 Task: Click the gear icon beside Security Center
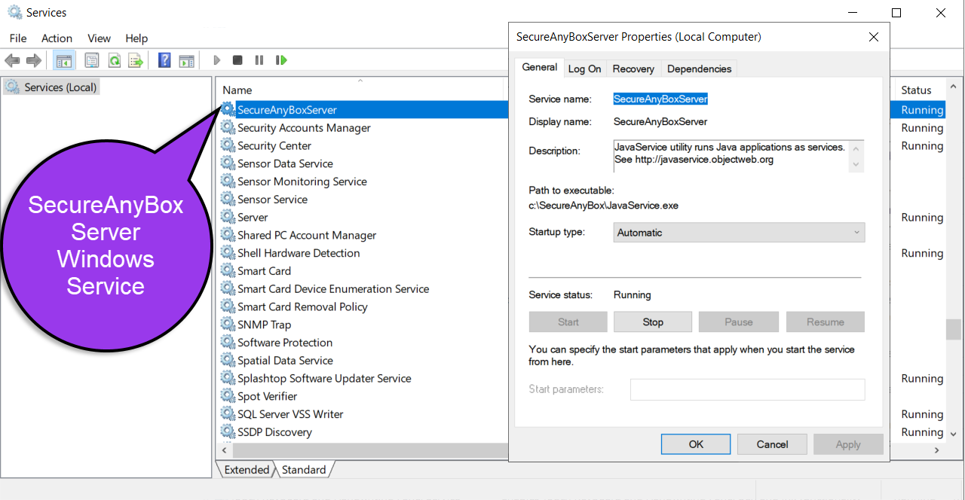point(228,145)
